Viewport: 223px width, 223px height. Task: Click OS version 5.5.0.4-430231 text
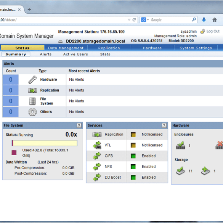pos(147,41)
